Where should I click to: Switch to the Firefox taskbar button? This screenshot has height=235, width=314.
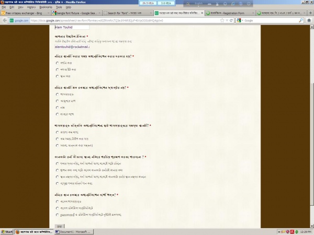coord(34,232)
